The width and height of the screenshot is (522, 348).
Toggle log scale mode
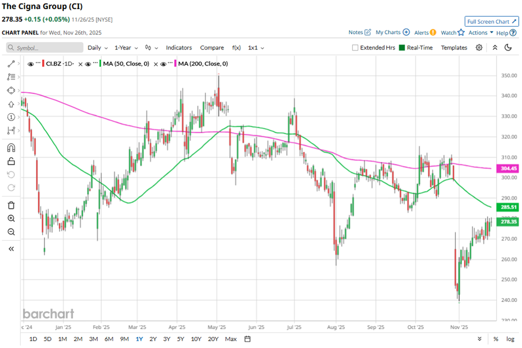510,339
